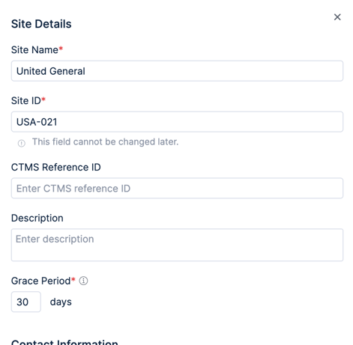Click the 'This field cannot be changed later' hint
This screenshot has height=345, width=353.
(x=105, y=141)
